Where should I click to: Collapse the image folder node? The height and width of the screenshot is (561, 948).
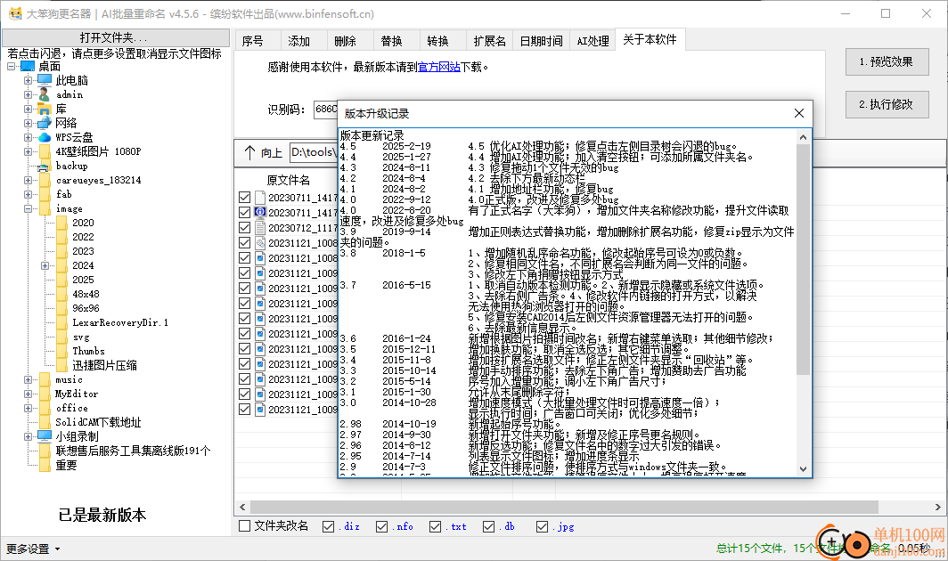pyautogui.click(x=28, y=208)
